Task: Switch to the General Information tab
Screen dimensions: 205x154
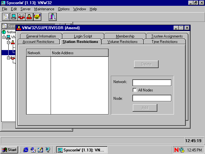Action: (x=41, y=36)
